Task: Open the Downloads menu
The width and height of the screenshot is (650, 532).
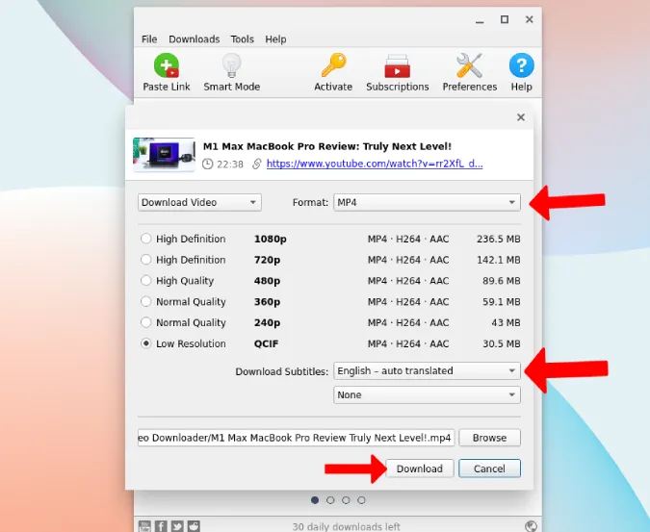Action: 194,39
